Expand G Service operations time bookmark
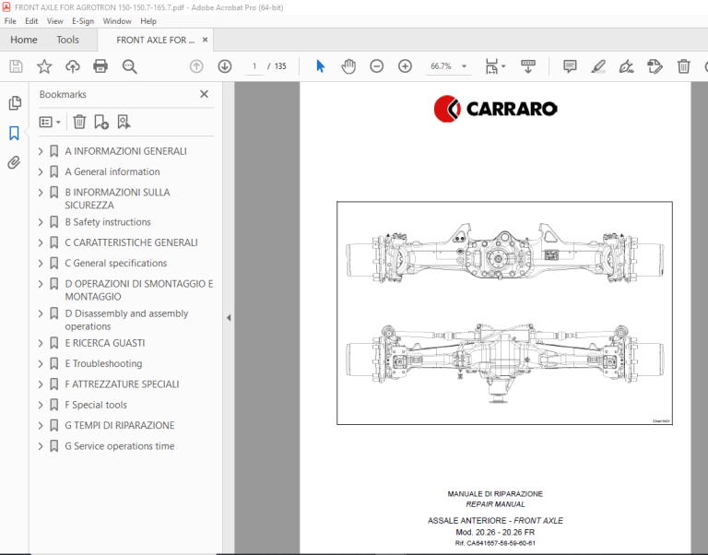The height and width of the screenshot is (555, 708). pyautogui.click(x=41, y=446)
